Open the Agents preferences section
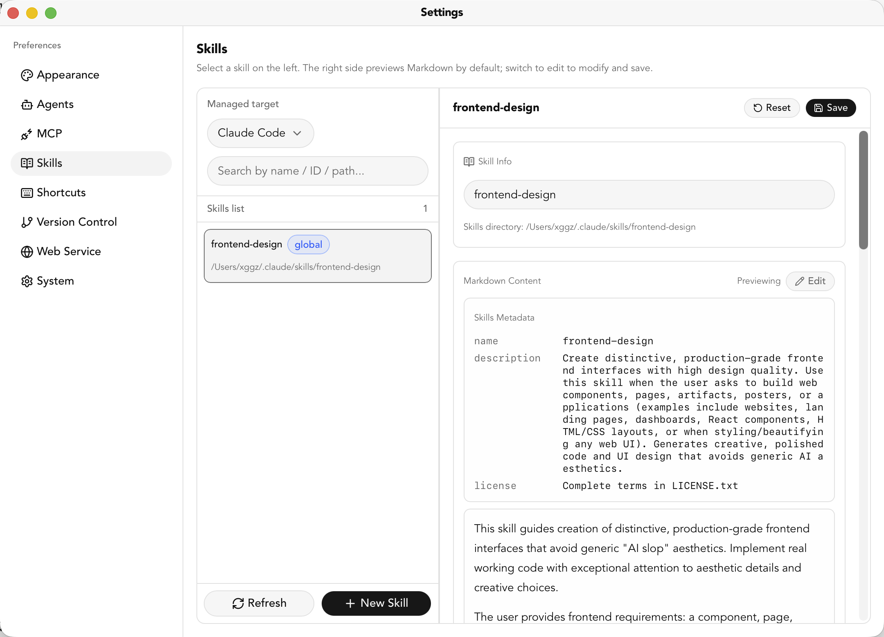 [55, 105]
